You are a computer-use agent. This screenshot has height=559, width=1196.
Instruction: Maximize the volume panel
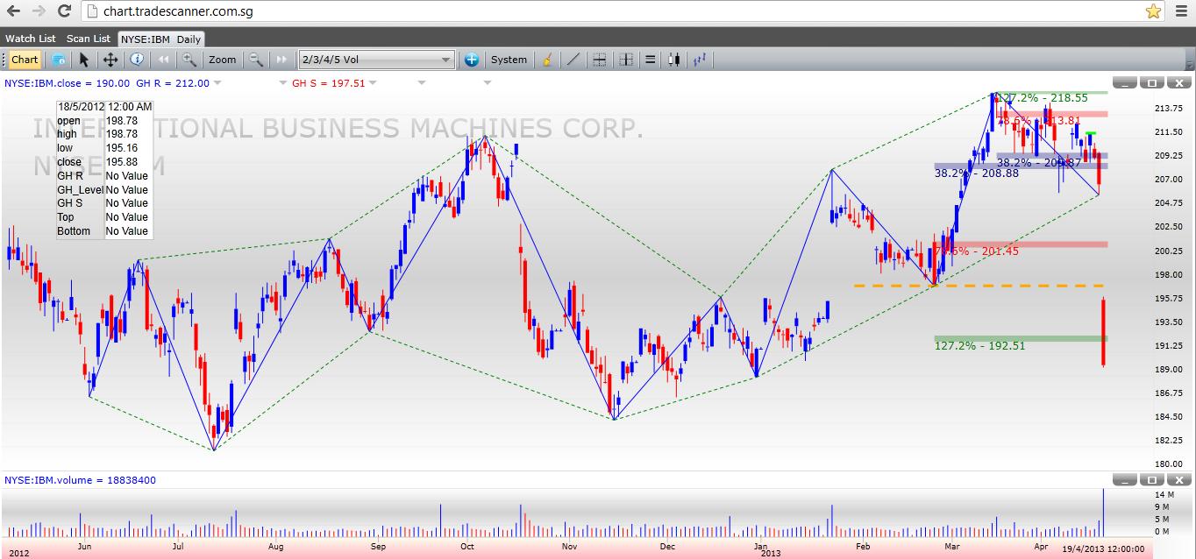[1152, 480]
